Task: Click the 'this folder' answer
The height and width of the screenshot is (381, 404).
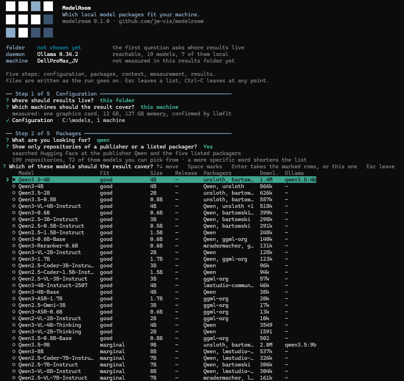Action: pyautogui.click(x=117, y=100)
